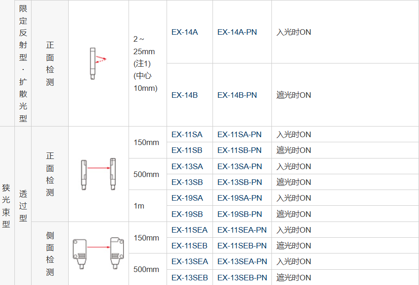Select the EX-13SEA-PN link
Image resolution: width=419 pixels, height=285 pixels.
point(242,261)
